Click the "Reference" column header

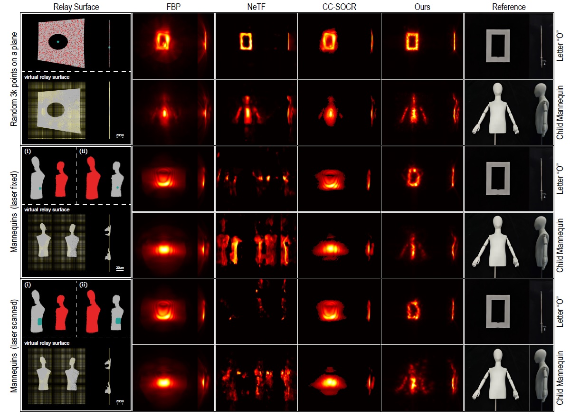pyautogui.click(x=509, y=7)
